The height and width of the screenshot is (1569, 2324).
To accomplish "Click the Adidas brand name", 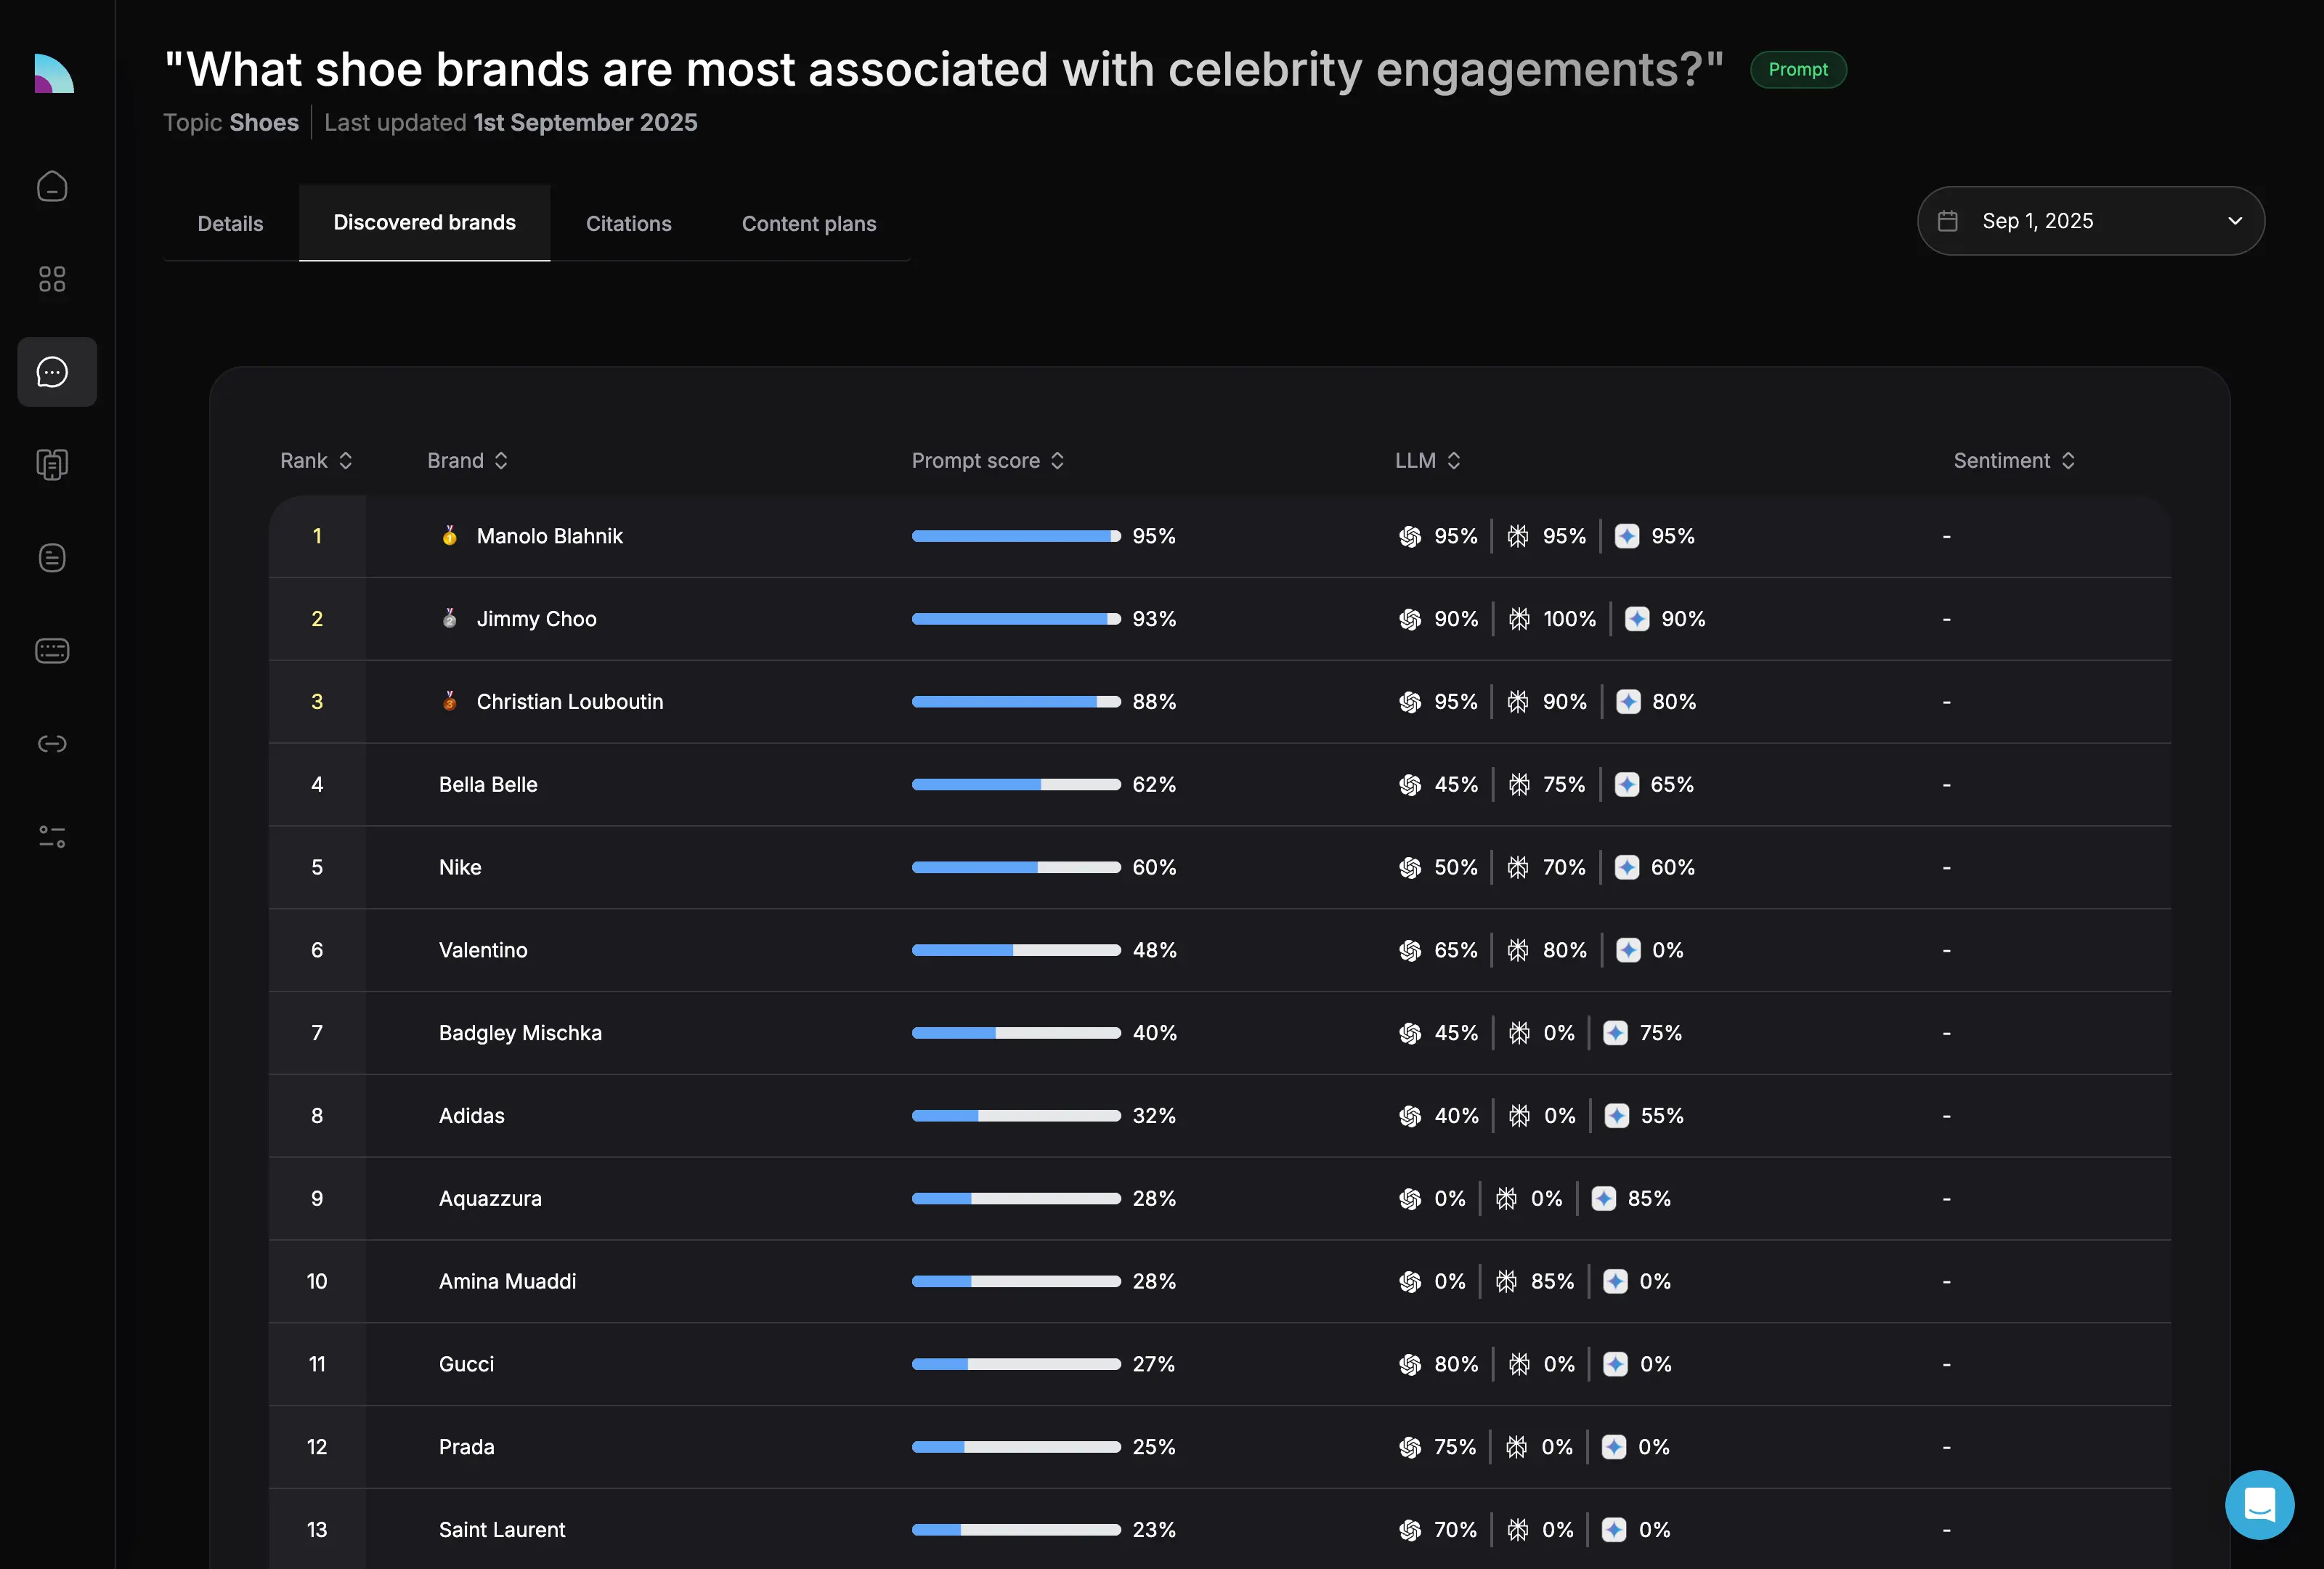I will pyautogui.click(x=471, y=1115).
